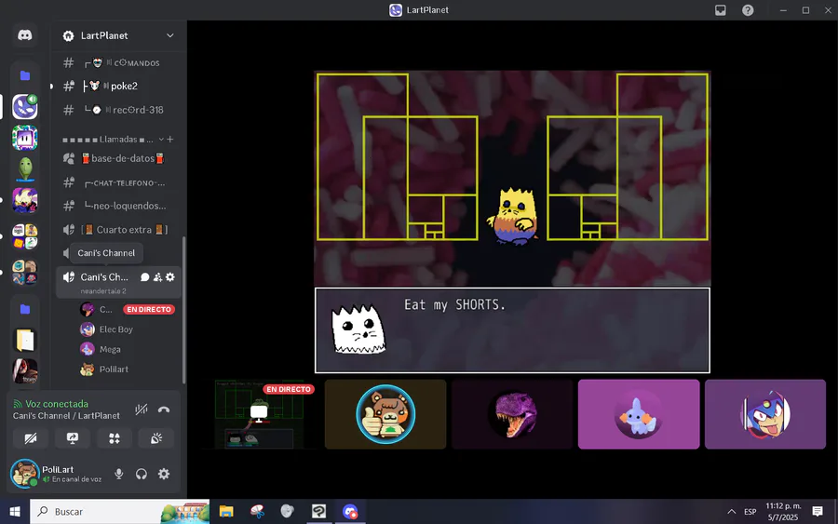
Task: Open Discord direct messages home
Action: 24,35
